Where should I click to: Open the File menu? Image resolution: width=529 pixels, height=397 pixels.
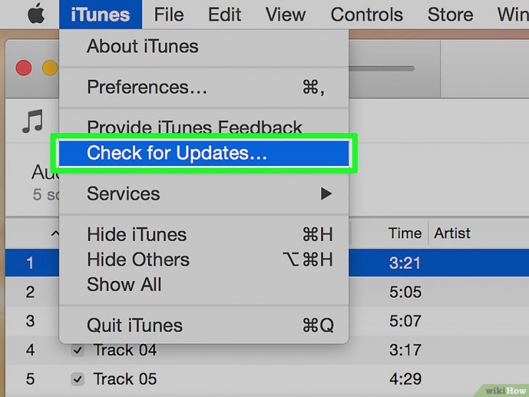169,14
